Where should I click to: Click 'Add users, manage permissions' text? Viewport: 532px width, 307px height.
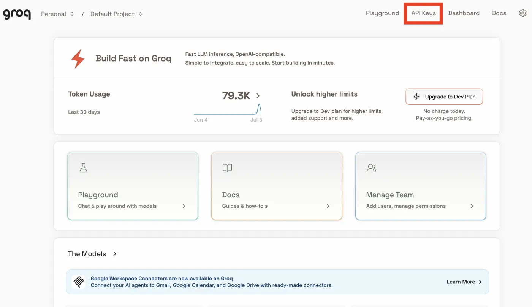406,206
